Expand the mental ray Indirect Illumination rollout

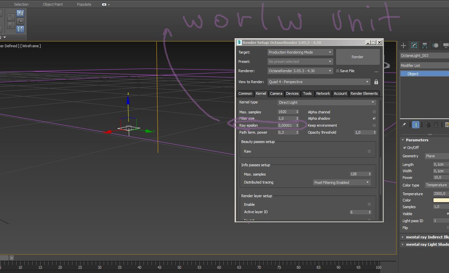tap(425, 237)
